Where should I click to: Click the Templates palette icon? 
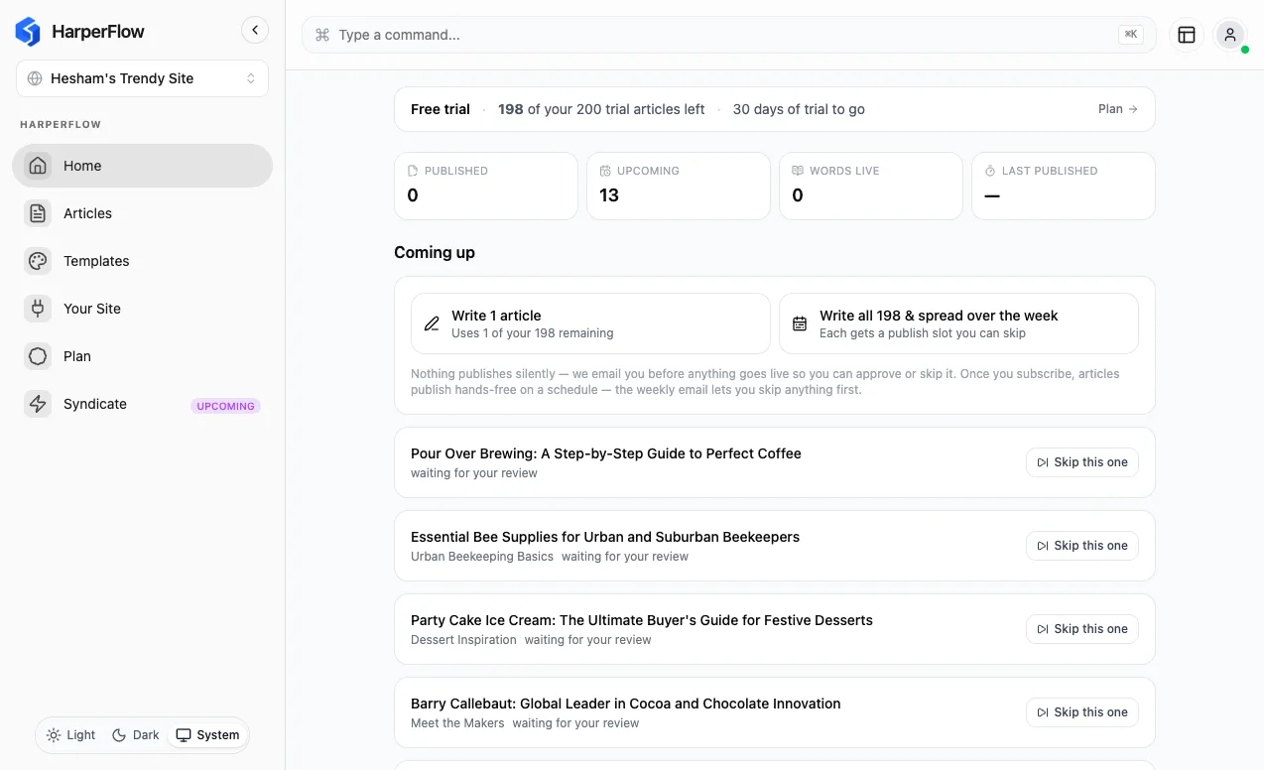pos(38,261)
